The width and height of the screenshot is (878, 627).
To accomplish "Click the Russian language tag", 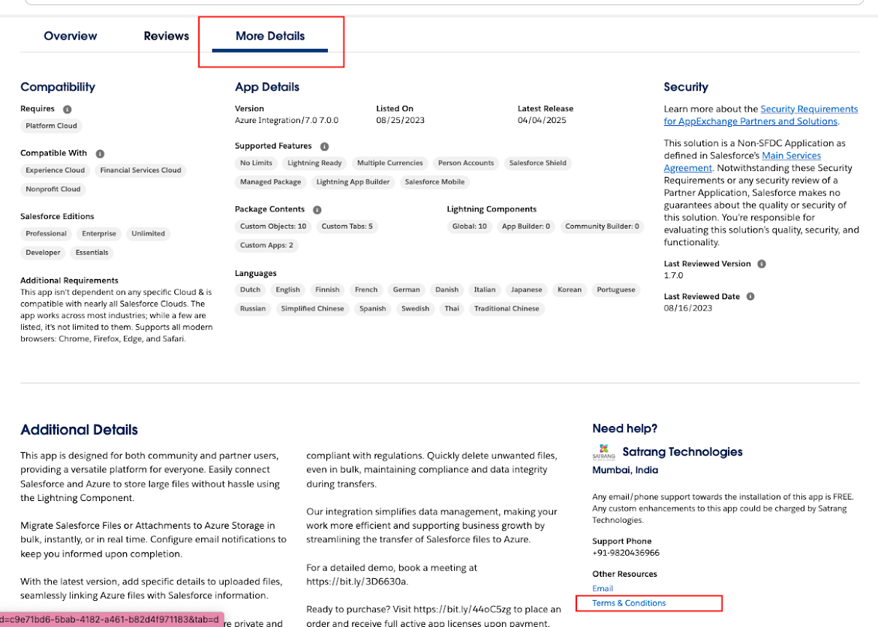I will click(x=253, y=308).
